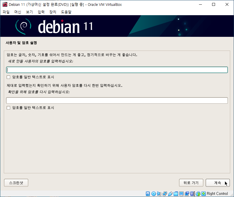This screenshot has height=197, width=234.
Task: Open the 보기 menu
Action: 29,12
